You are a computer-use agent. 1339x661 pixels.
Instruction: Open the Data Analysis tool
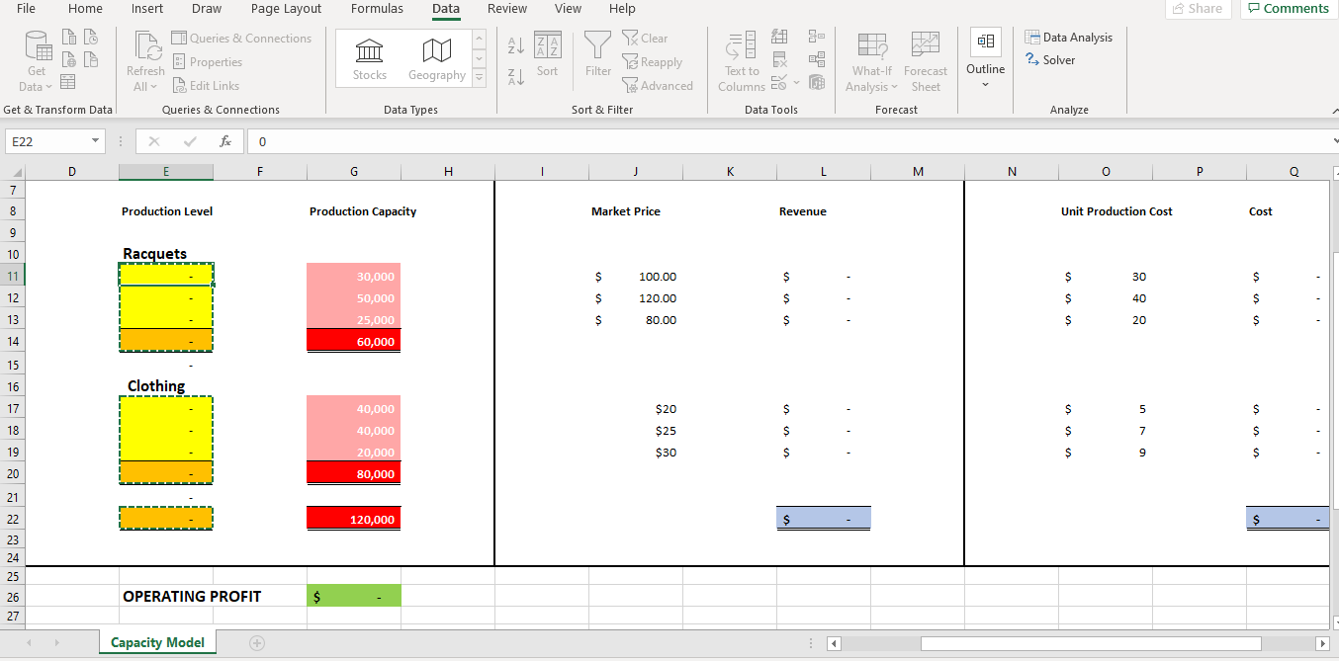pos(1069,38)
